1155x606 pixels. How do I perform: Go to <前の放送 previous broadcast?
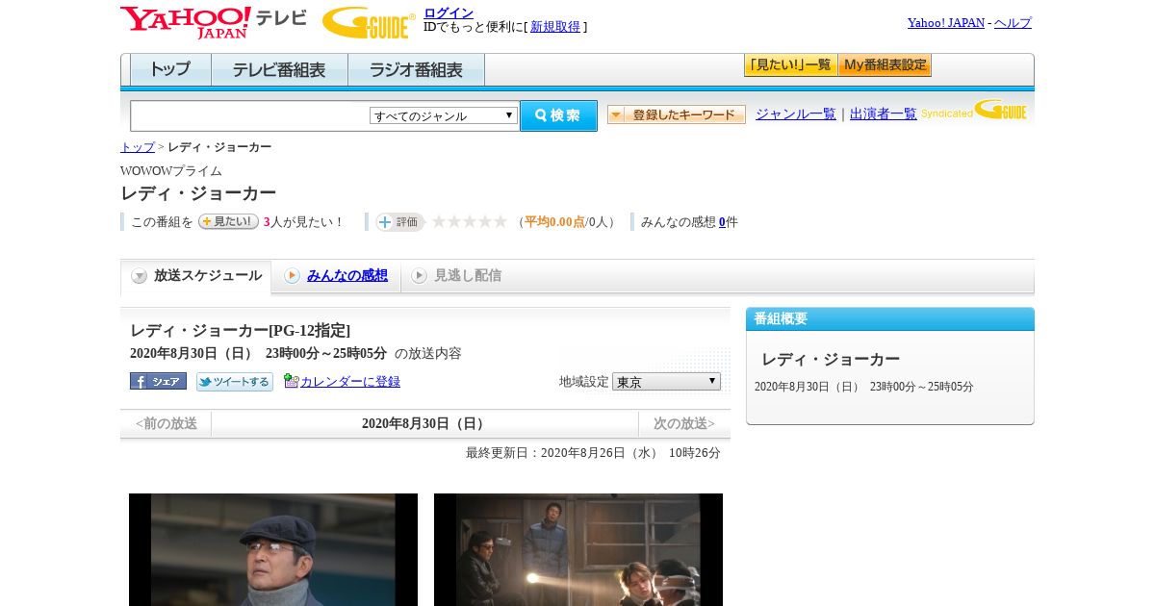coord(167,423)
